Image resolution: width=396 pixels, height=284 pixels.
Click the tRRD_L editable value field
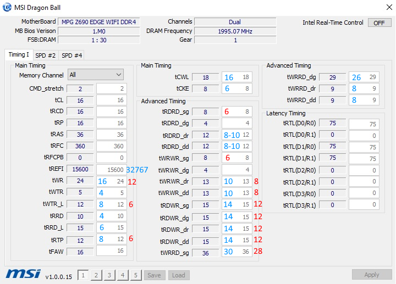(x=111, y=227)
